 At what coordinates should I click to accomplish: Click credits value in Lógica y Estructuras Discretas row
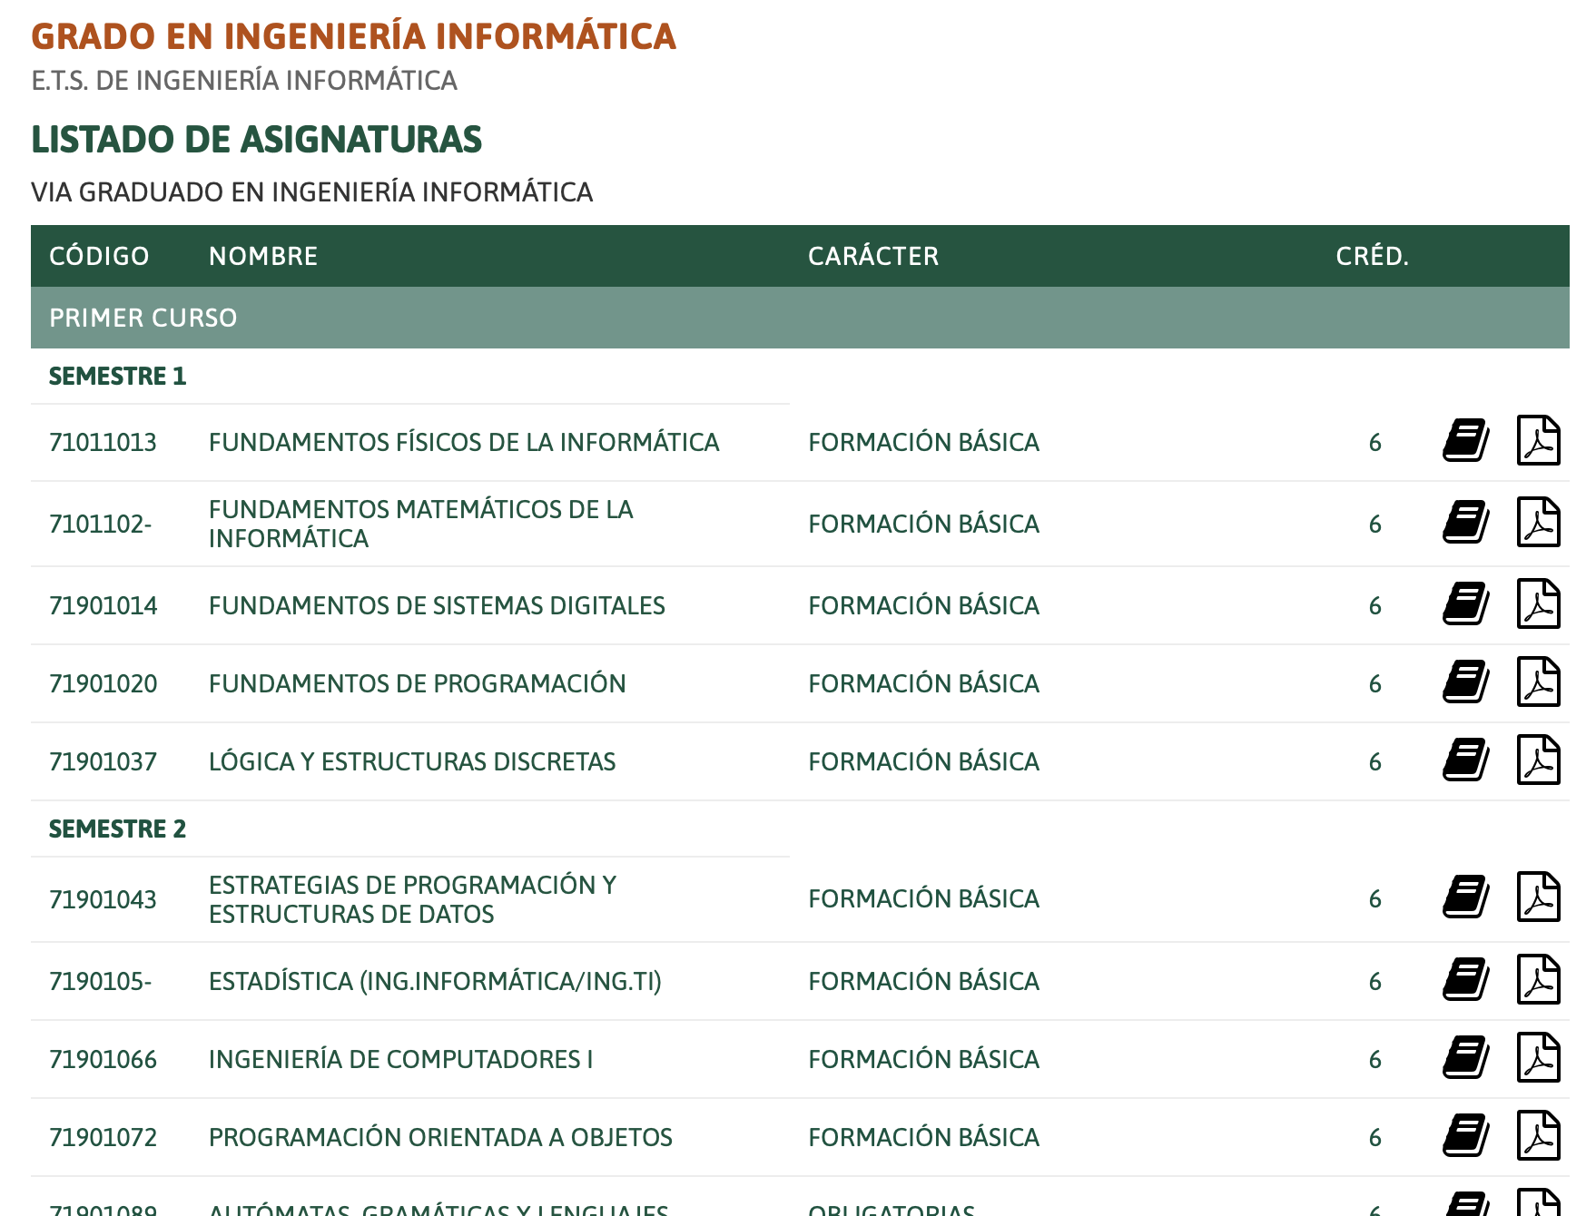coord(1375,761)
